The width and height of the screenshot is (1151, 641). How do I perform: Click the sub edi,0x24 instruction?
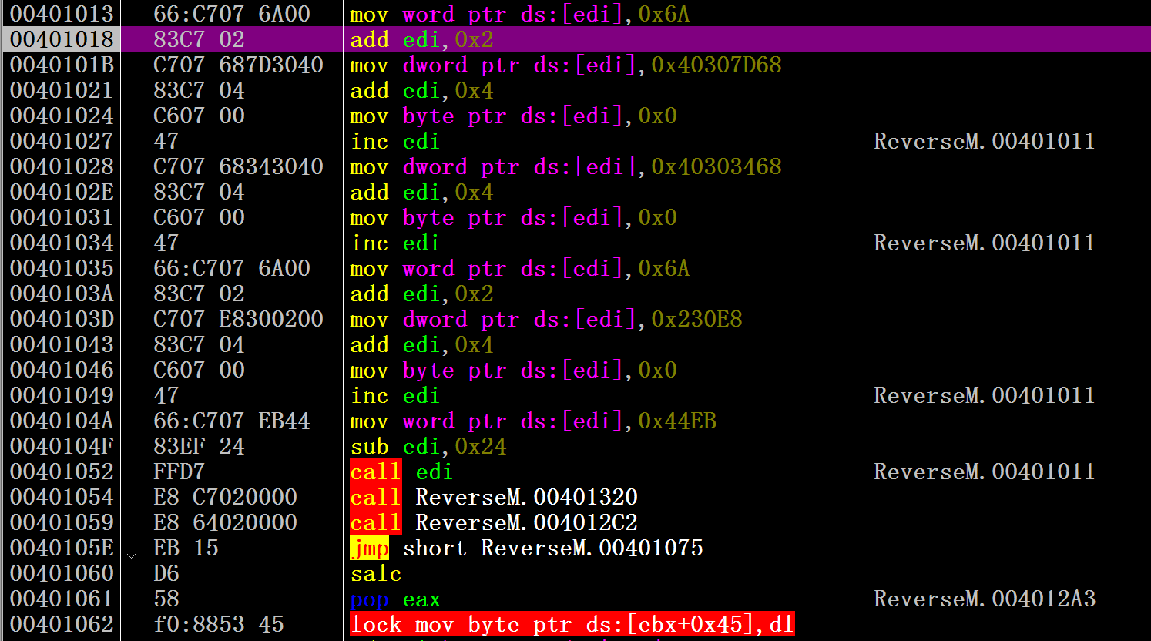pos(428,446)
